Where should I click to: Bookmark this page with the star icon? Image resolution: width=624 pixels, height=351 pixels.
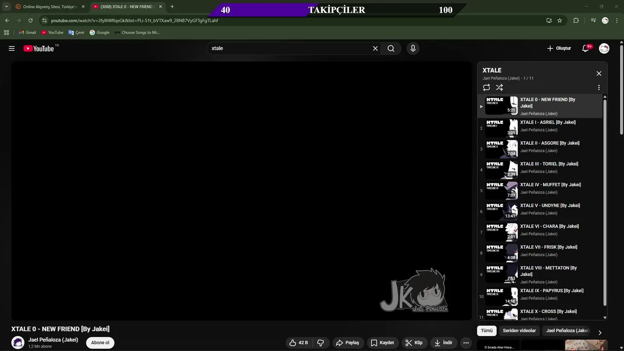click(x=560, y=20)
